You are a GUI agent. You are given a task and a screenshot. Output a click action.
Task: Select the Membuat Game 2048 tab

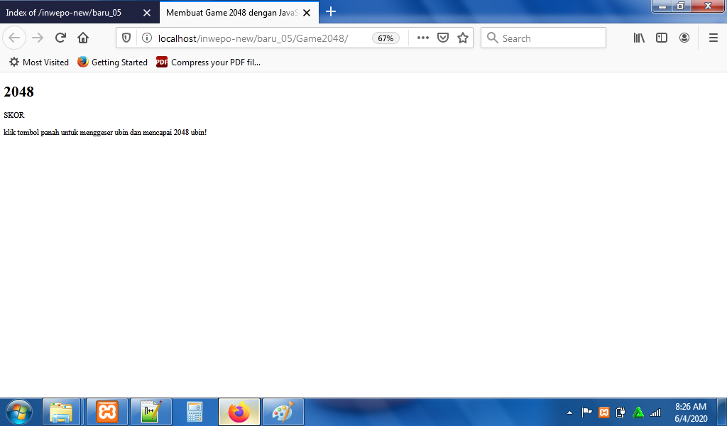click(232, 13)
